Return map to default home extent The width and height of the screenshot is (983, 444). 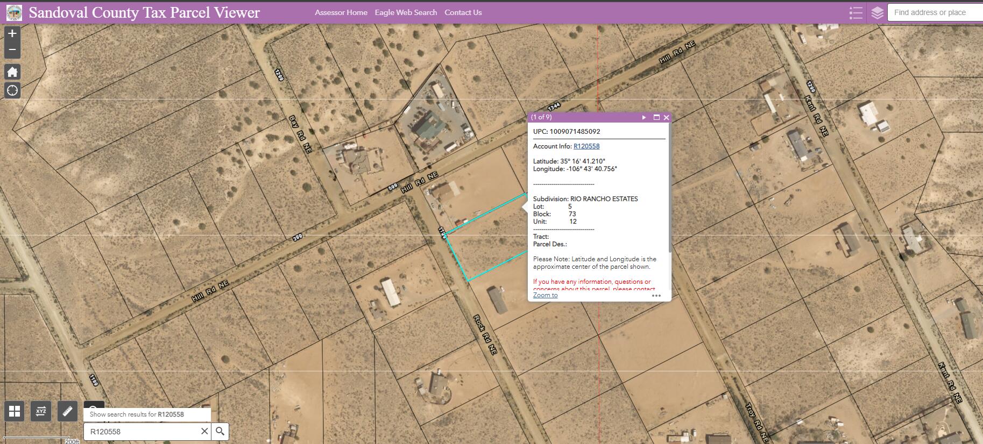point(12,71)
